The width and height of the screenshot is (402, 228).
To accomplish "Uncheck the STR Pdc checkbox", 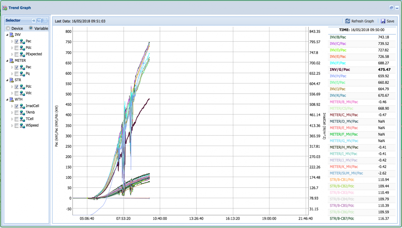I will (17, 87).
